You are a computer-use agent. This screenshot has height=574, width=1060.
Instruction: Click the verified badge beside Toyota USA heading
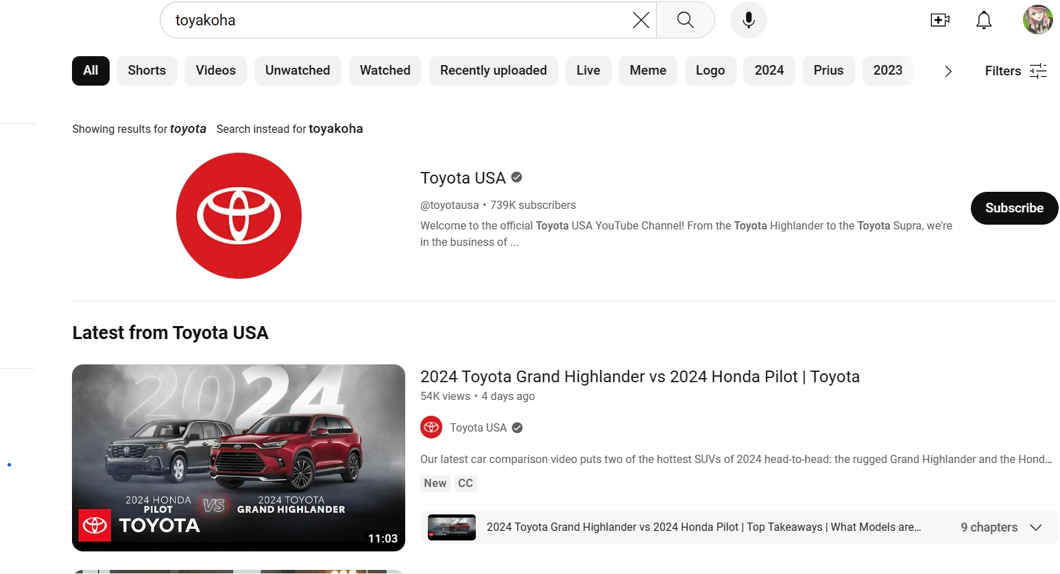tap(517, 177)
